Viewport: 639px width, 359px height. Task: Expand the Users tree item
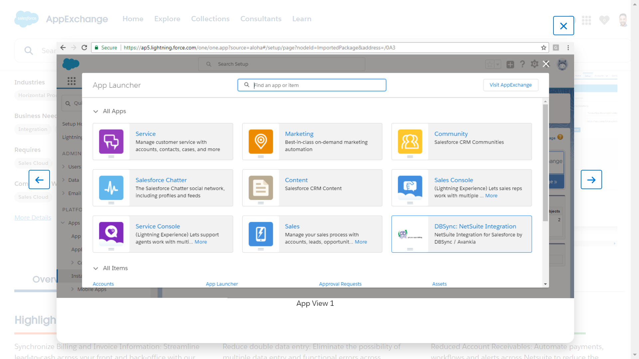point(63,167)
